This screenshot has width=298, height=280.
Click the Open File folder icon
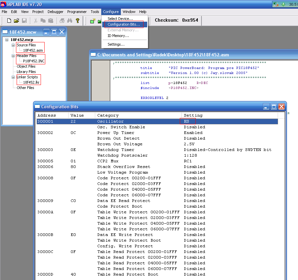click(17, 21)
